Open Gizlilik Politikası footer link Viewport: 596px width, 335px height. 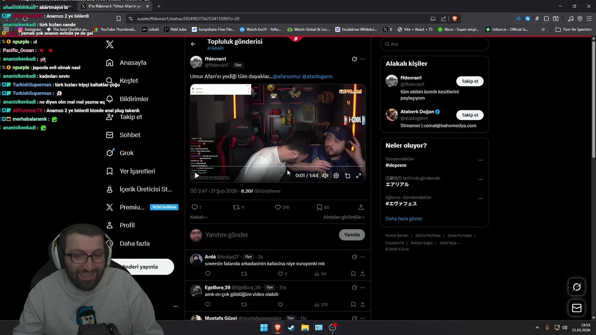428,235
